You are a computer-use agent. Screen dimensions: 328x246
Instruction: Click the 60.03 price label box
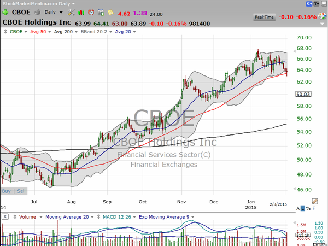click(303, 94)
